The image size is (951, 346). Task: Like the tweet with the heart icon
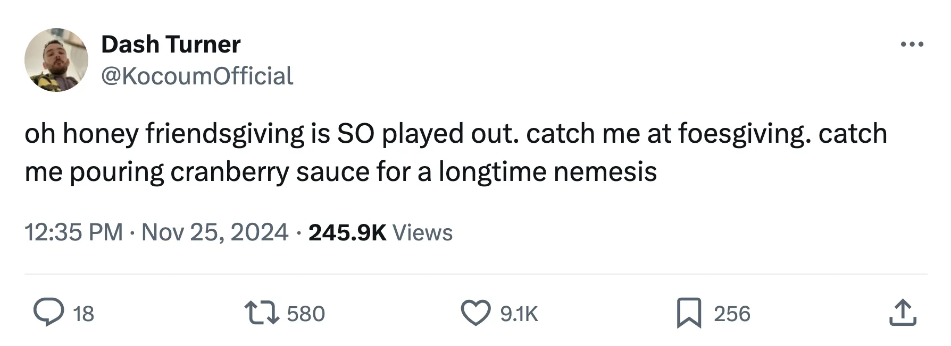475,313
